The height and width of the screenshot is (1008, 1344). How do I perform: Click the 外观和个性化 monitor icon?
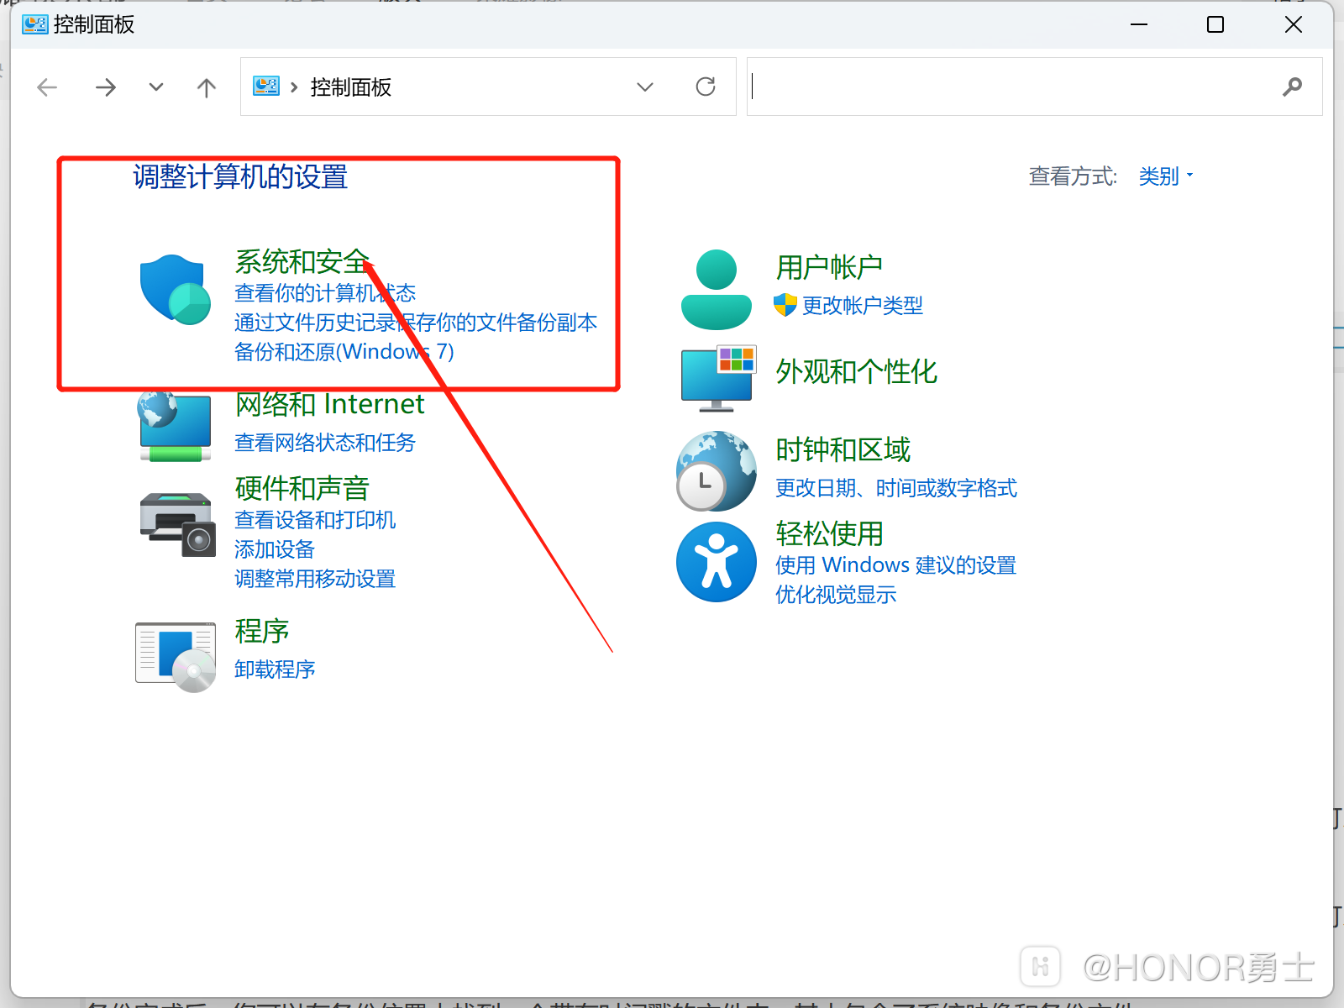717,376
